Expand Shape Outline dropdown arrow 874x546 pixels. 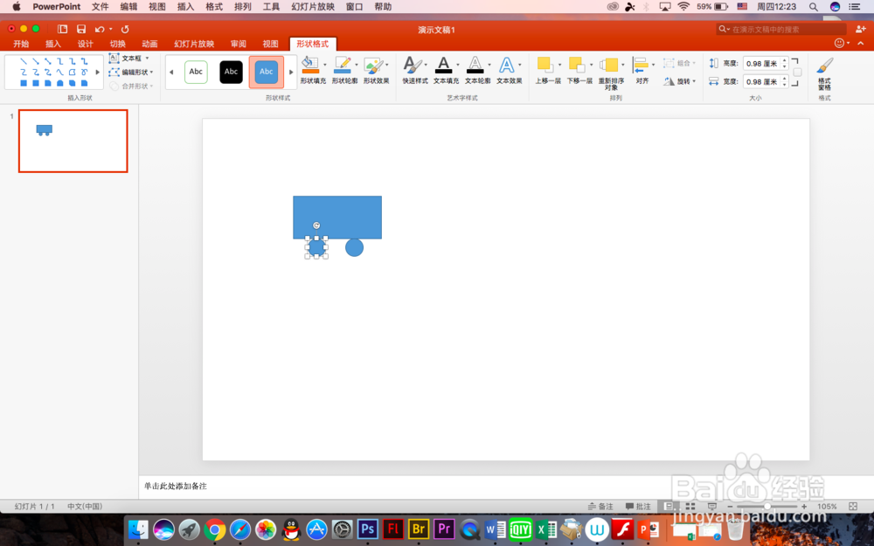click(357, 65)
